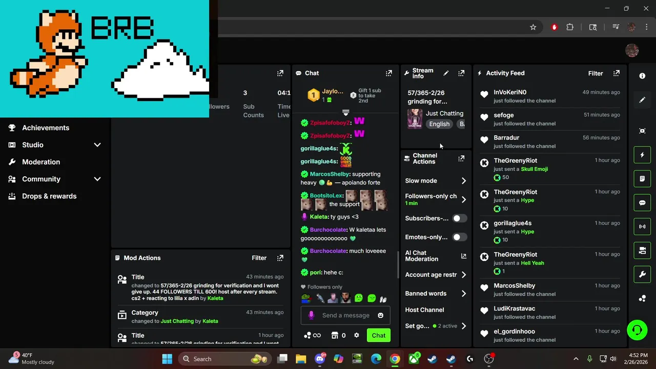
Task: Click the channel points icon below chat
Action: tap(307, 335)
